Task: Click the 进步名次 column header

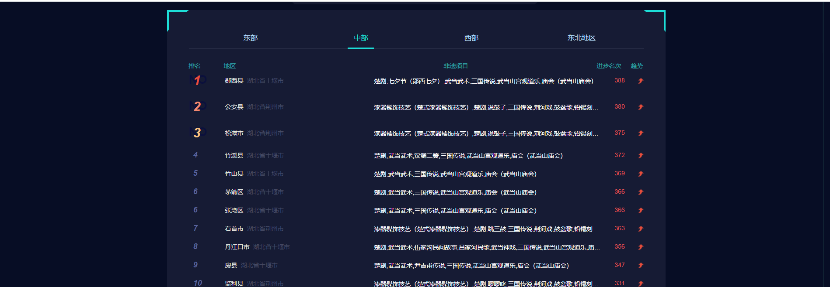Action: [x=608, y=66]
